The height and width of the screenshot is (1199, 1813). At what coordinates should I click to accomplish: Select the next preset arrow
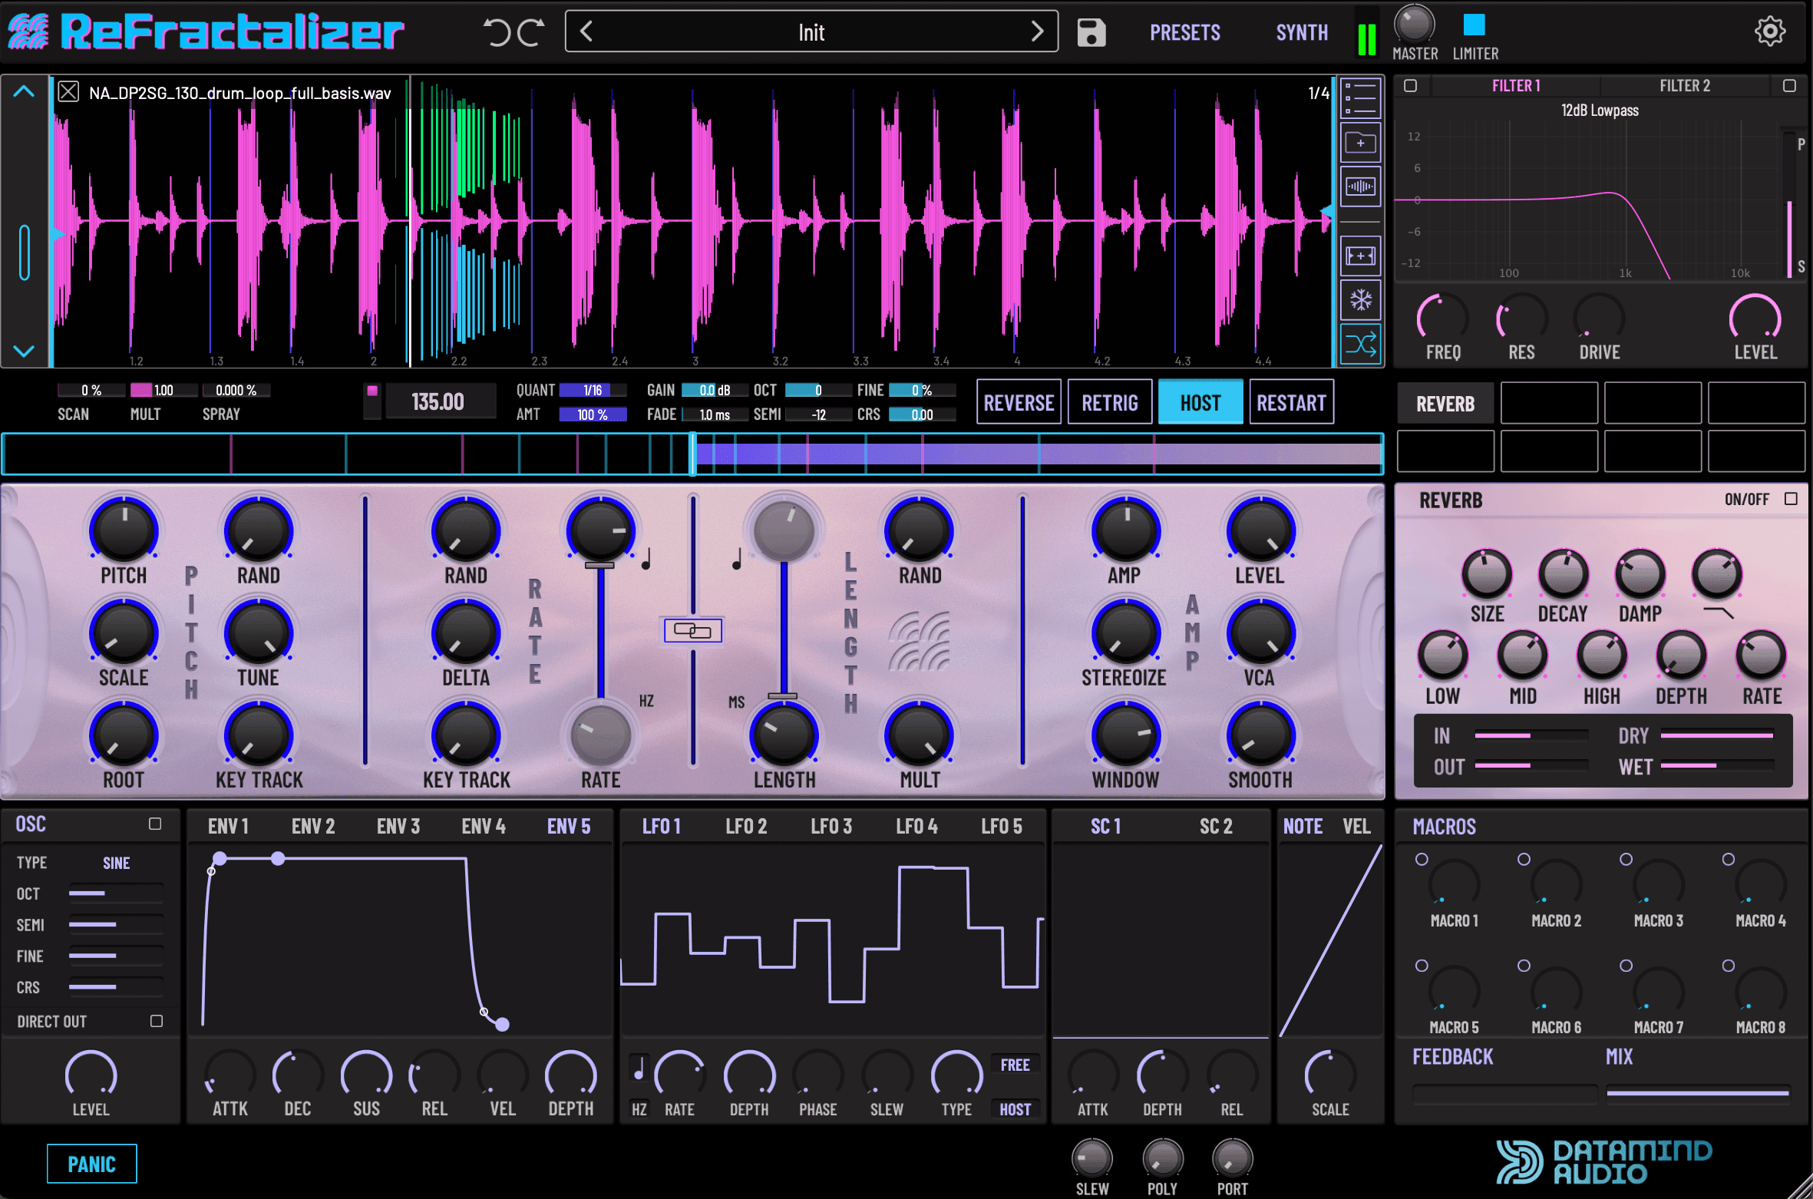click(x=1037, y=31)
